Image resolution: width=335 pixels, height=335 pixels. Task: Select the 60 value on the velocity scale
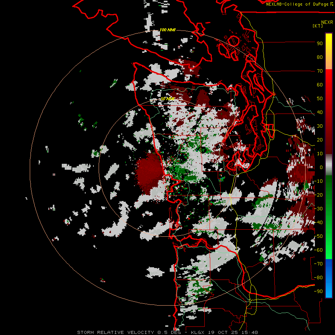pos(320,84)
